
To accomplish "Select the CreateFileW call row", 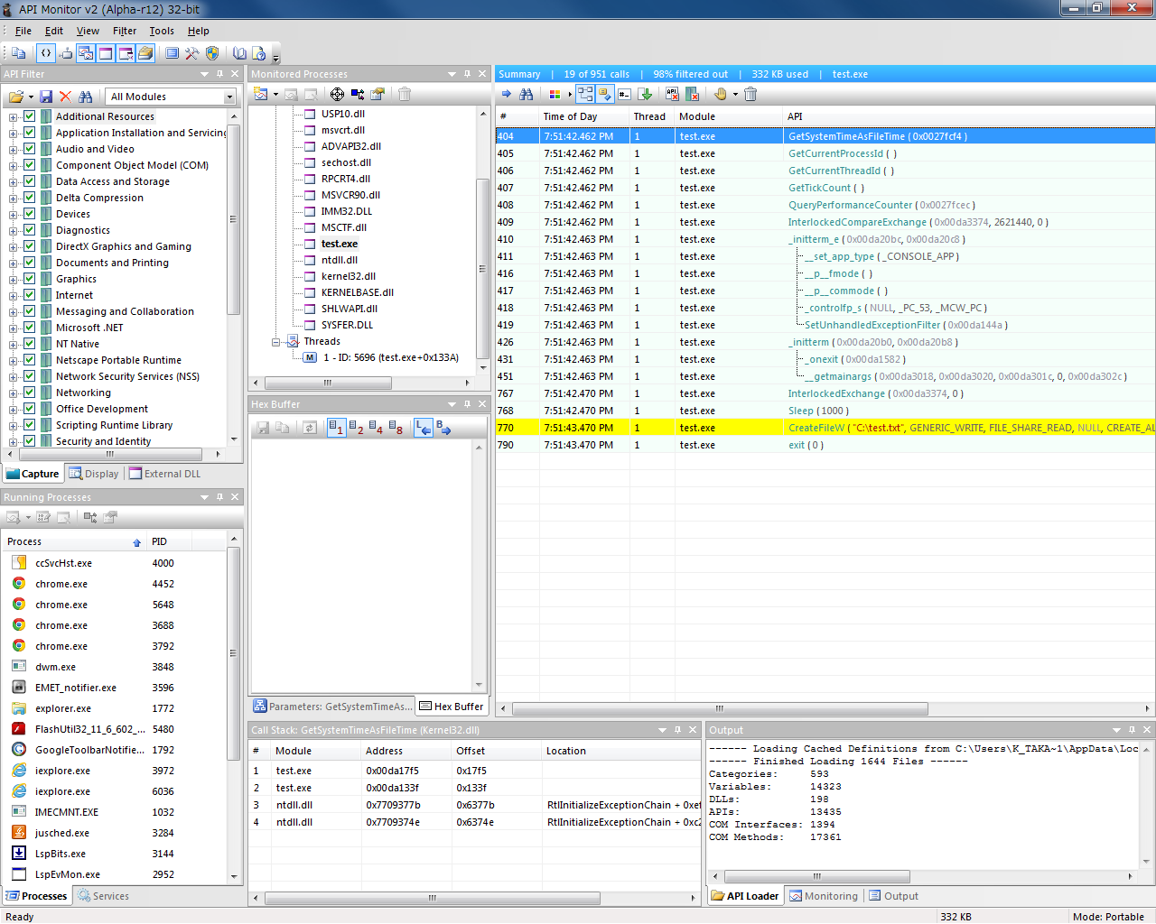I will (x=825, y=428).
